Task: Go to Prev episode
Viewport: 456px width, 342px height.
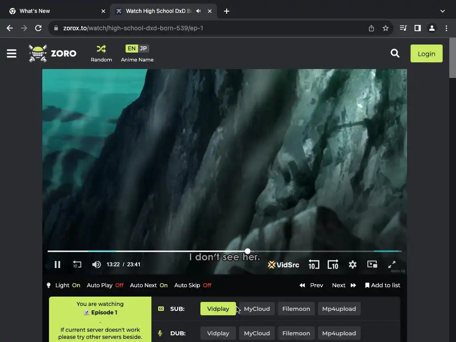Action: click(311, 285)
